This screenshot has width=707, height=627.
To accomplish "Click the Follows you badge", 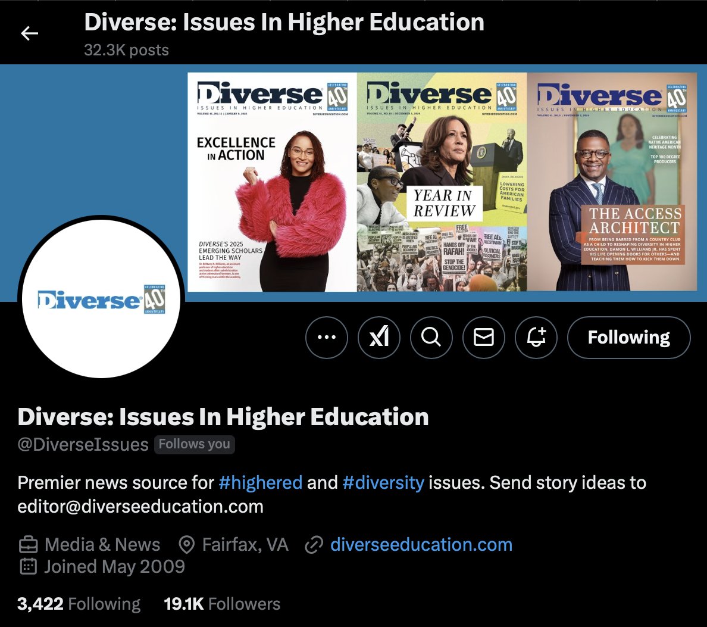I will [x=194, y=444].
